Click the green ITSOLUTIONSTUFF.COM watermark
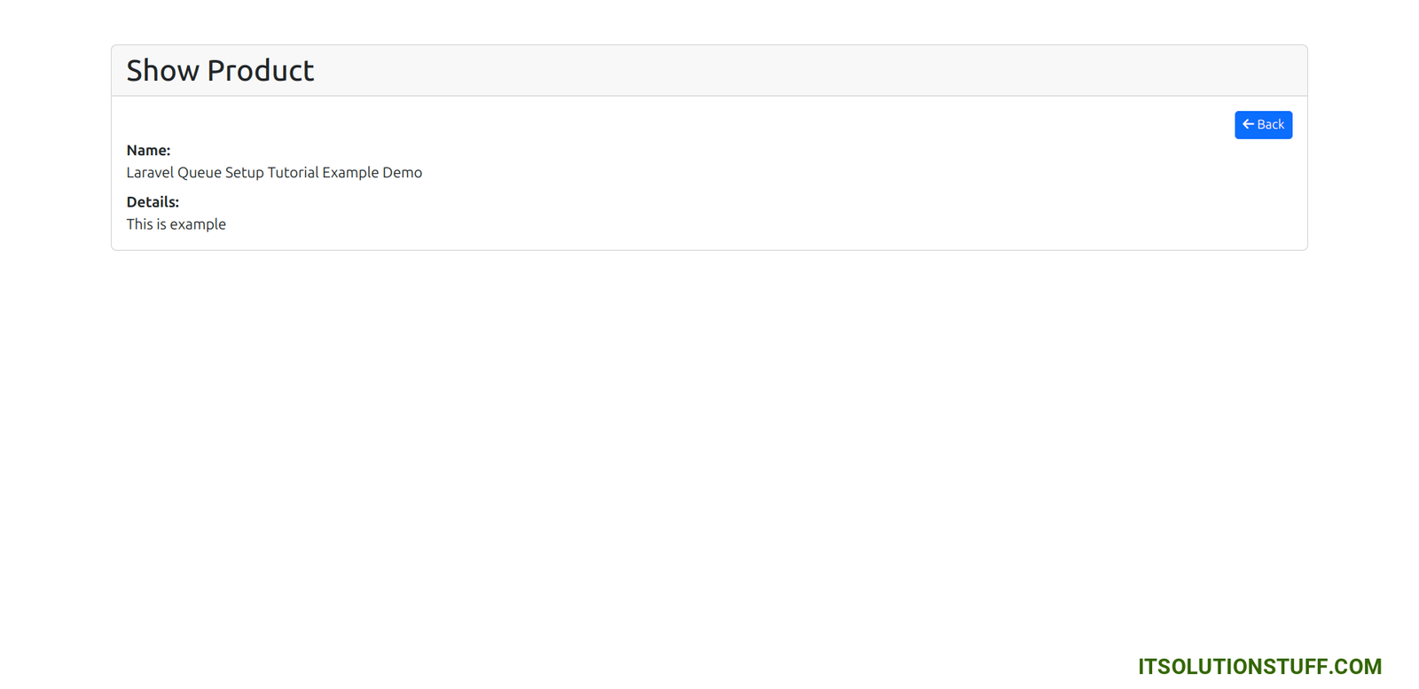 point(1259,667)
